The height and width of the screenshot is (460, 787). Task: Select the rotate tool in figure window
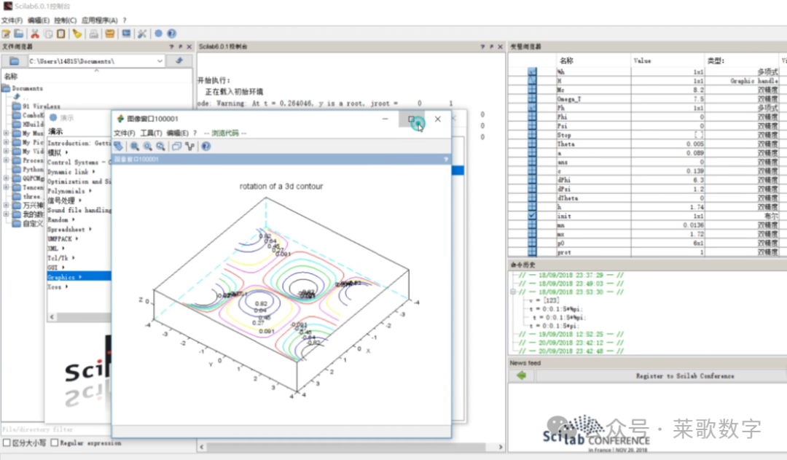click(118, 146)
